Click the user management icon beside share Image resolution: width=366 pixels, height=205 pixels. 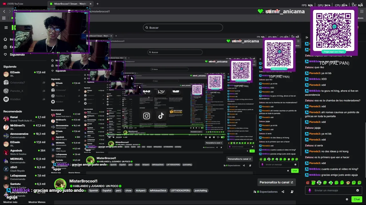[292, 192]
